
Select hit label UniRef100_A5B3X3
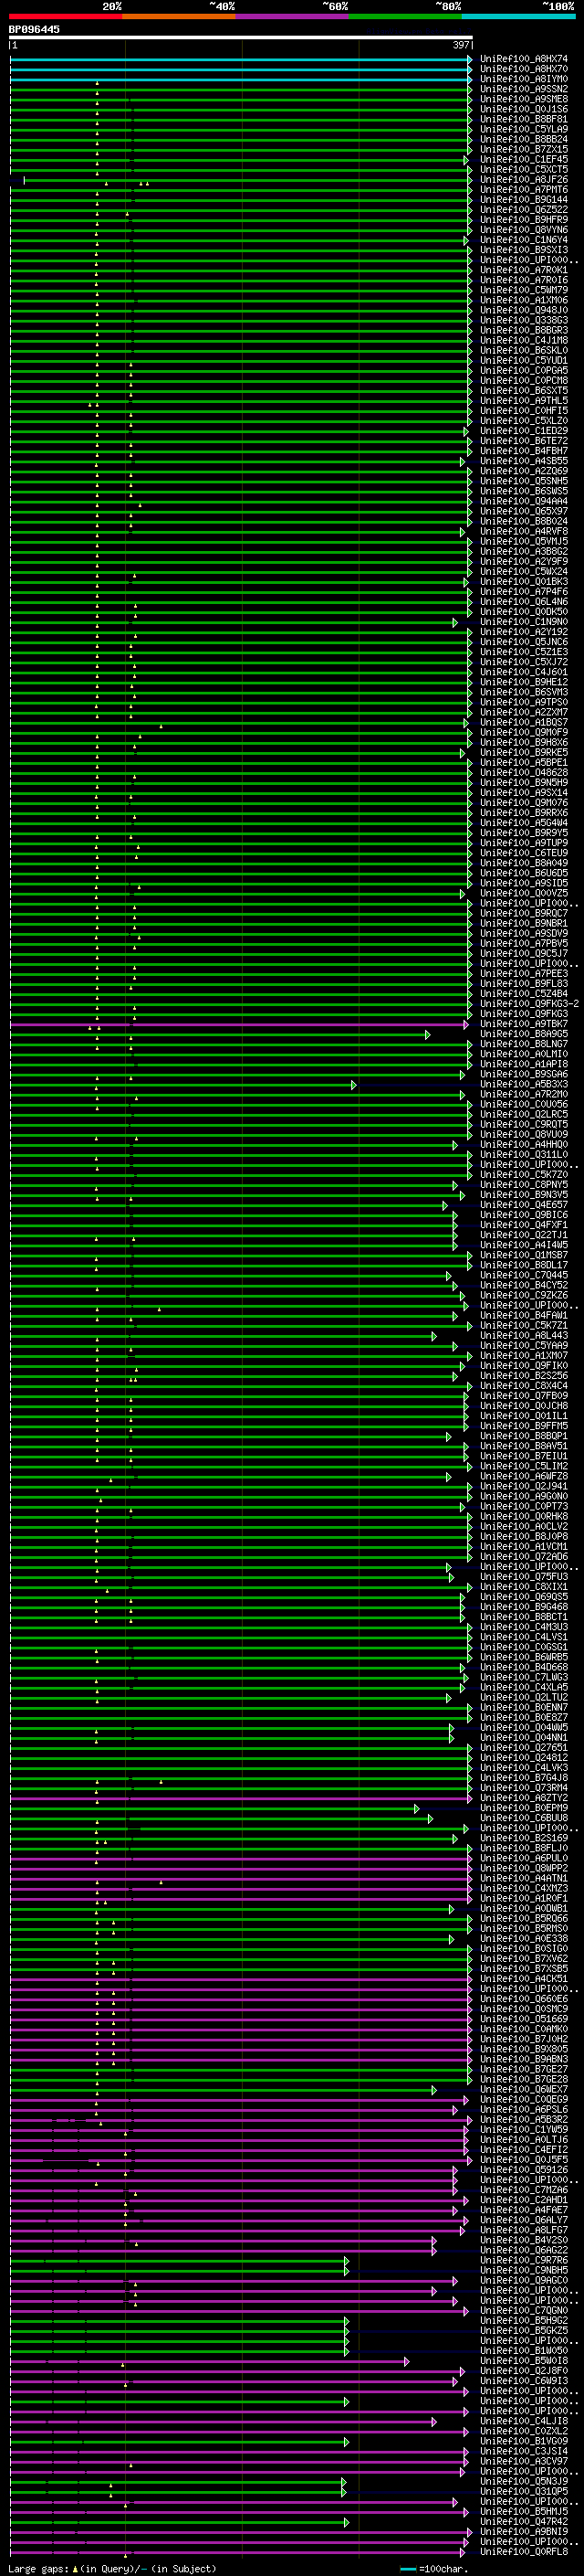tap(523, 1084)
